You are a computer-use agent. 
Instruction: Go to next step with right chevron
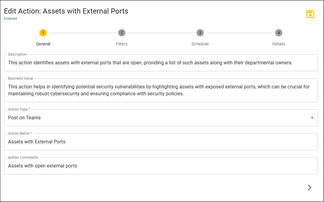point(309,187)
